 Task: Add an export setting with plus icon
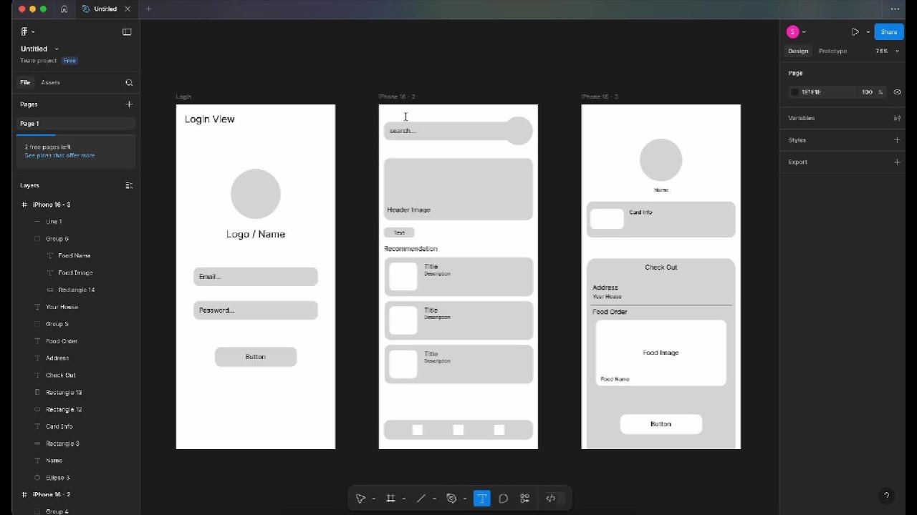[x=897, y=162]
